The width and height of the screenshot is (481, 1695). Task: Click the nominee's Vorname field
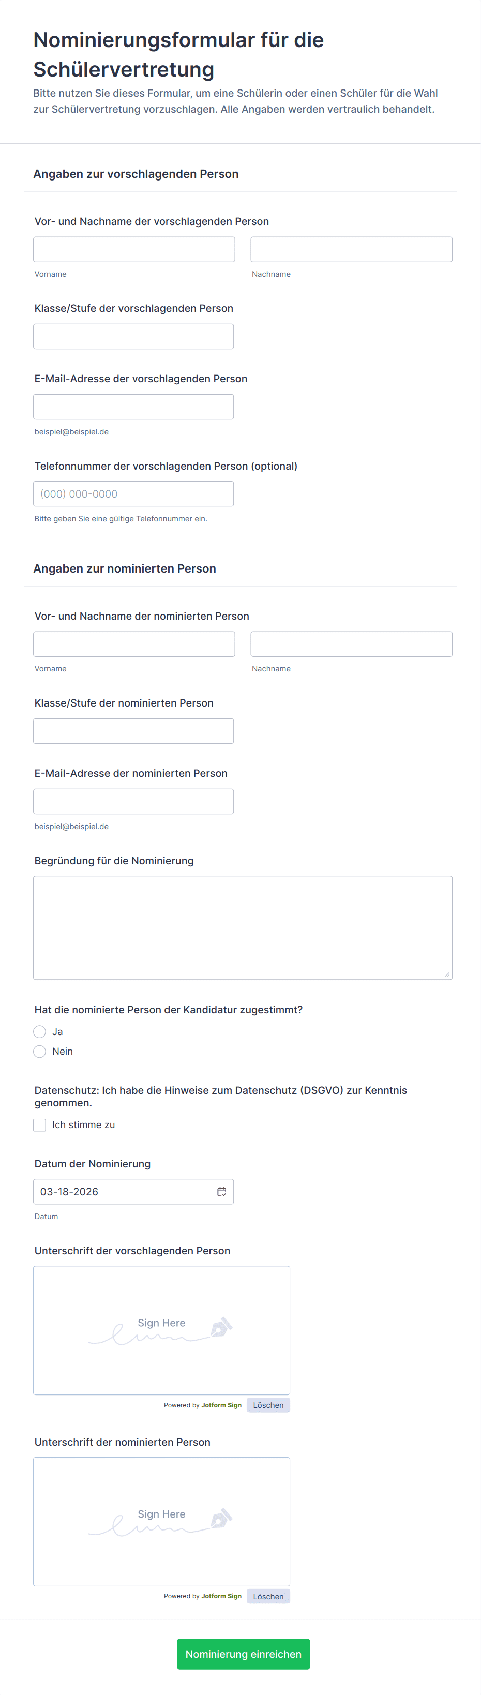point(134,644)
